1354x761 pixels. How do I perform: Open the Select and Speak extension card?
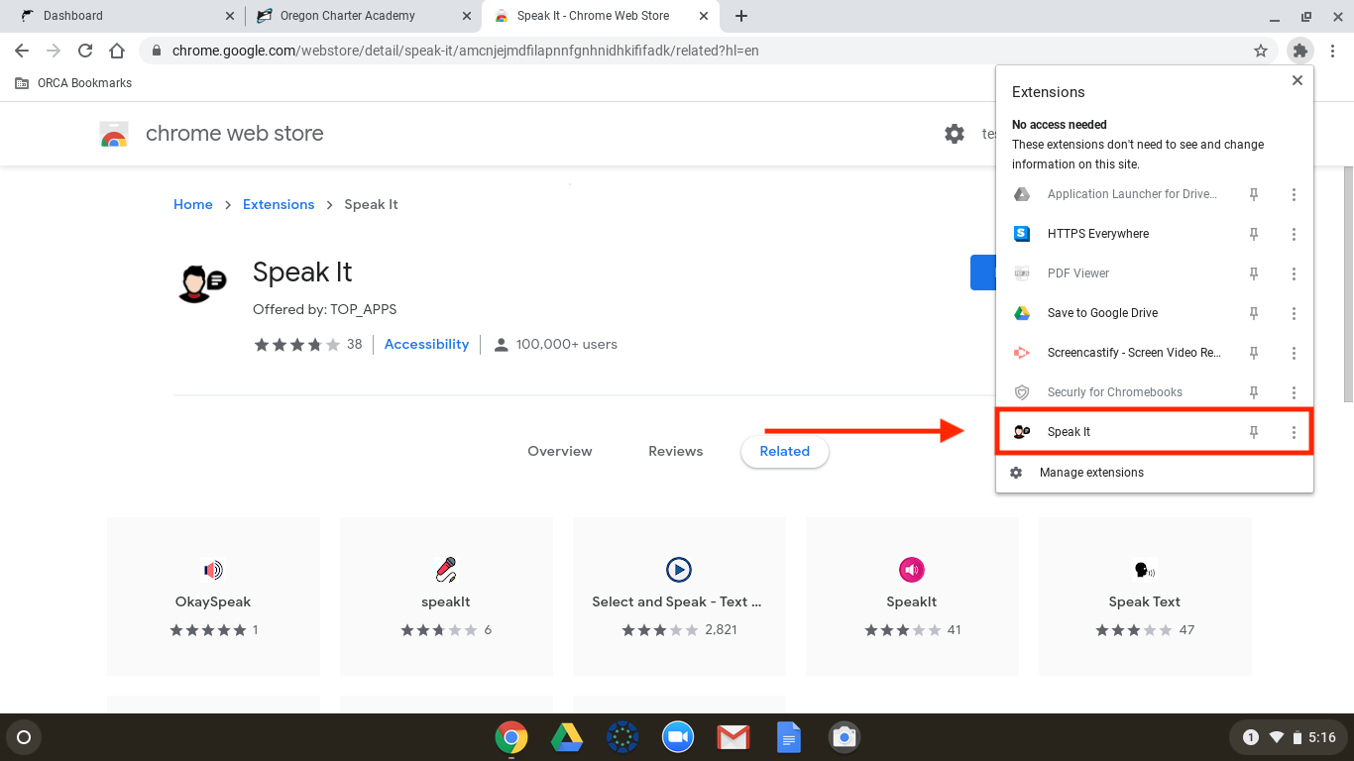point(679,597)
